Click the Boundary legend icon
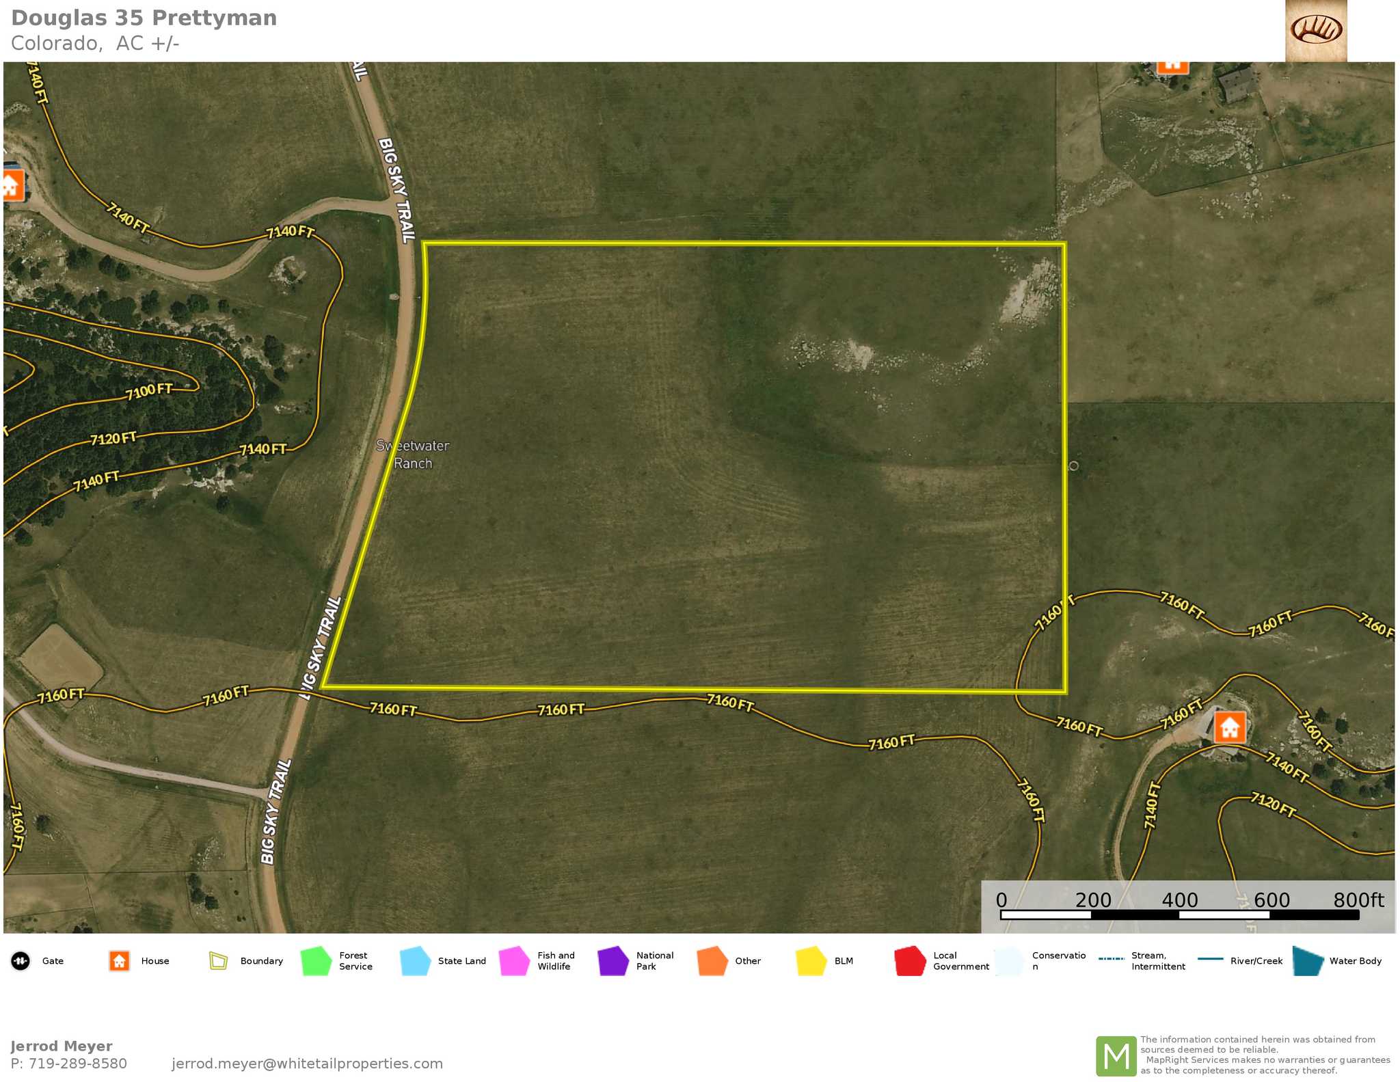This screenshot has width=1400, height=1082. [218, 961]
